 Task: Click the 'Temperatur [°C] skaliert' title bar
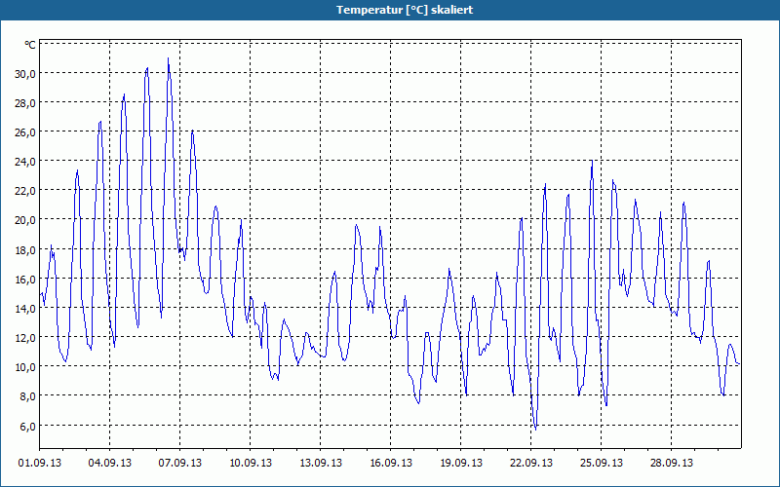[390, 10]
